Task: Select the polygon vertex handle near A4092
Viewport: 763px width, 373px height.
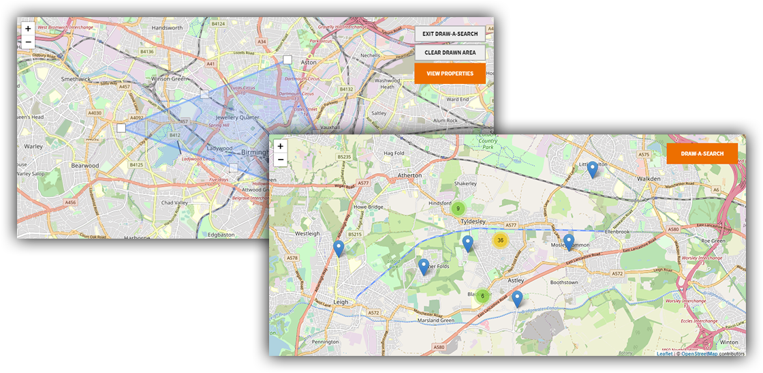Action: coord(121,128)
